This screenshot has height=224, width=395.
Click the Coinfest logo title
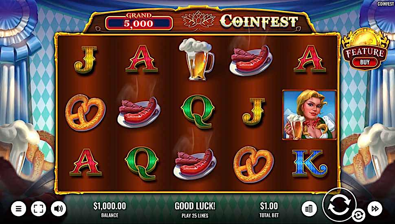[x=259, y=21]
